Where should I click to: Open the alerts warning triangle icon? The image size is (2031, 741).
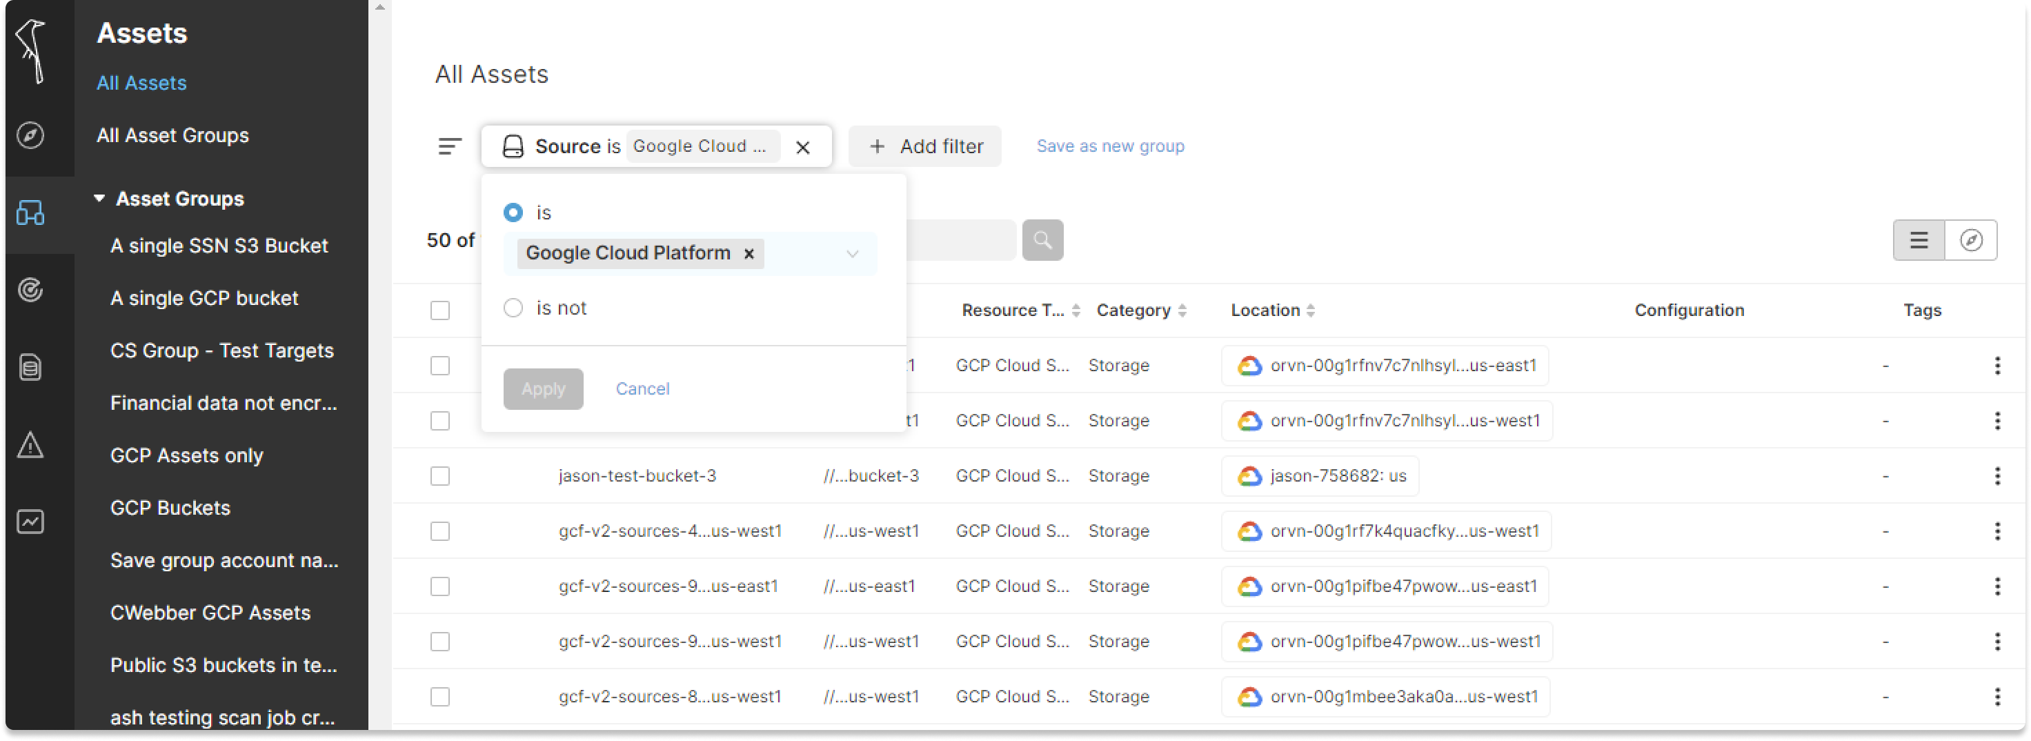tap(31, 446)
